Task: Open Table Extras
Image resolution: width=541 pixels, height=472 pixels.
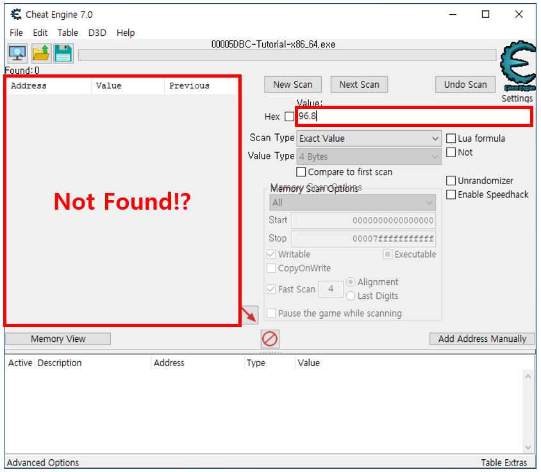Action: pyautogui.click(x=504, y=462)
